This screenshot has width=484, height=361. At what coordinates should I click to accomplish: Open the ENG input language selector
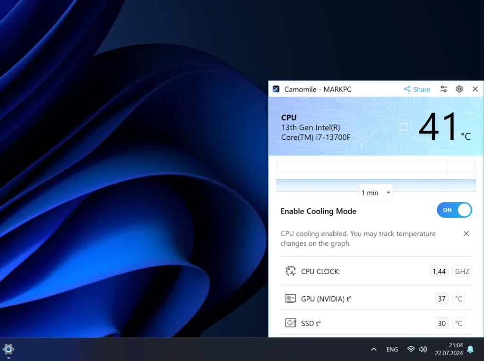392,349
